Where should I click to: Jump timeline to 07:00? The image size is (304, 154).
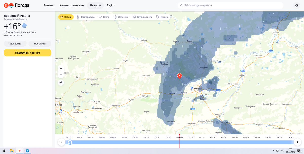pyautogui.click(x=135, y=137)
